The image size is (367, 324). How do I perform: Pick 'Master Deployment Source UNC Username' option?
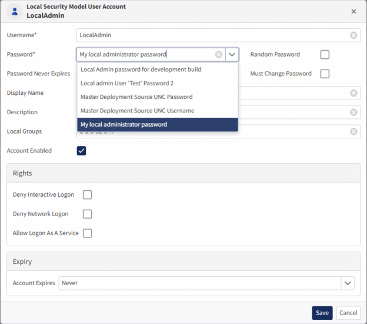[158, 111]
